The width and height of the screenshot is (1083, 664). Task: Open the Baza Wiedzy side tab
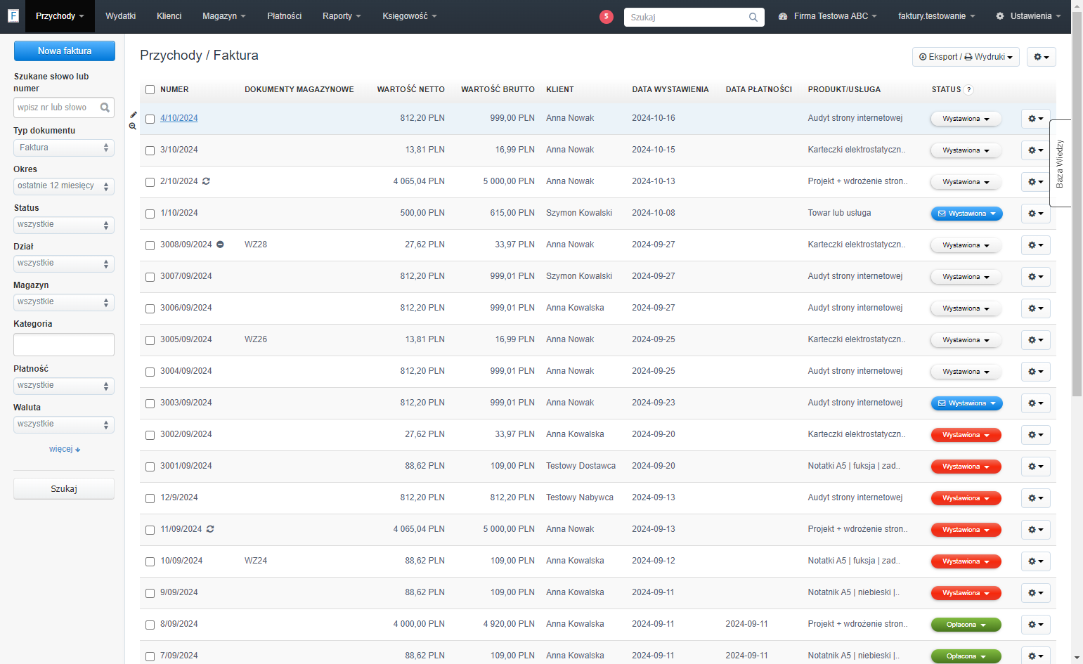[1060, 163]
